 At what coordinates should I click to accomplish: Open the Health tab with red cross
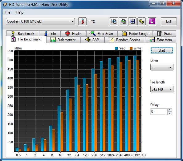pos(73,34)
